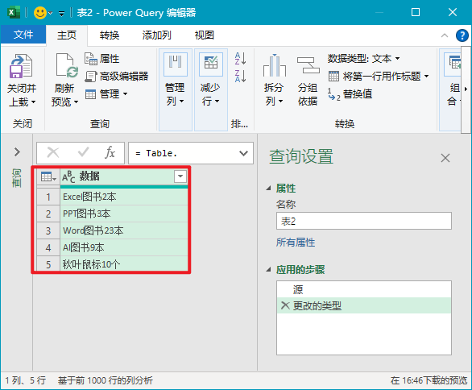Select row number 3 in the grid
Viewport: 472px width, 390px height.
(48, 230)
